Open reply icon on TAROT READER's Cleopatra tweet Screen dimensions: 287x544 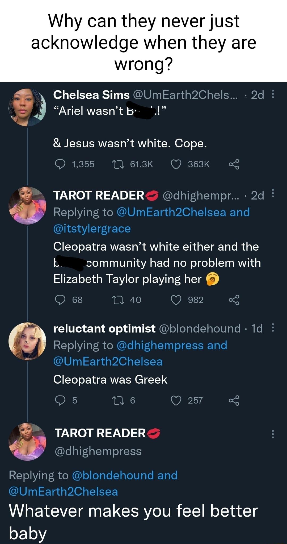click(x=61, y=300)
